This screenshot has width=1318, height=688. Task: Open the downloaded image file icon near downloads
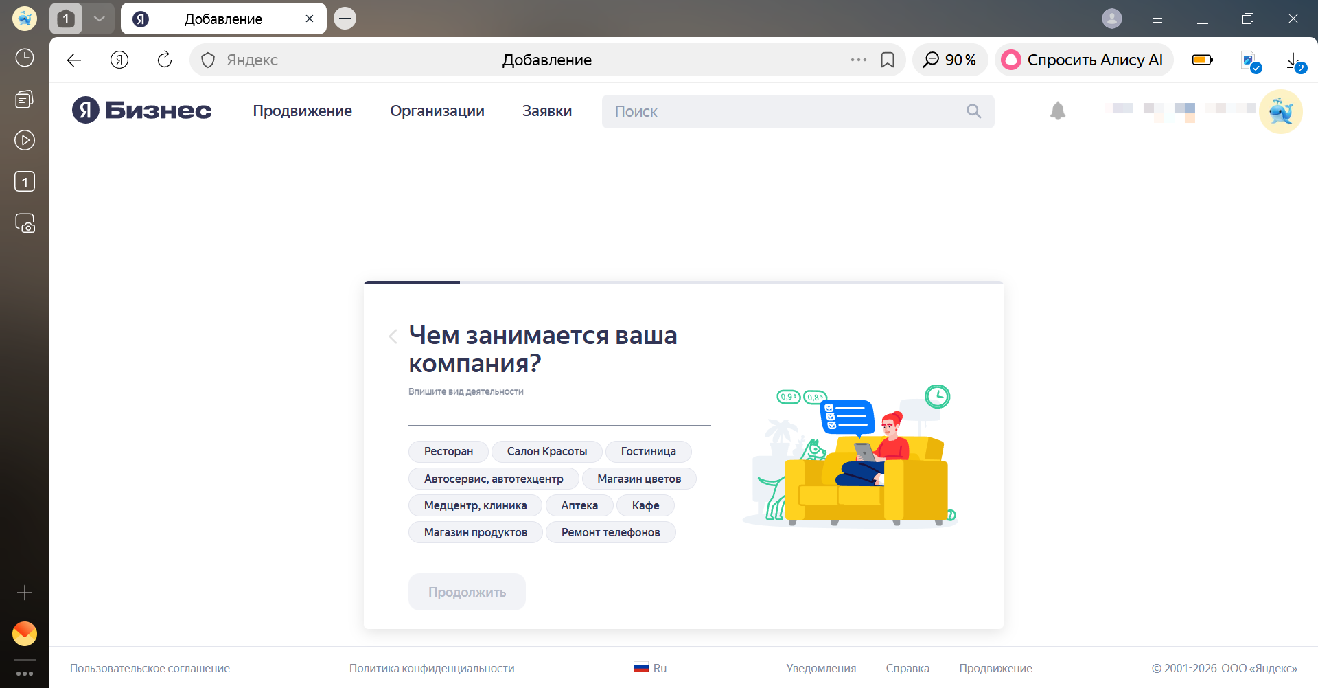point(1249,60)
